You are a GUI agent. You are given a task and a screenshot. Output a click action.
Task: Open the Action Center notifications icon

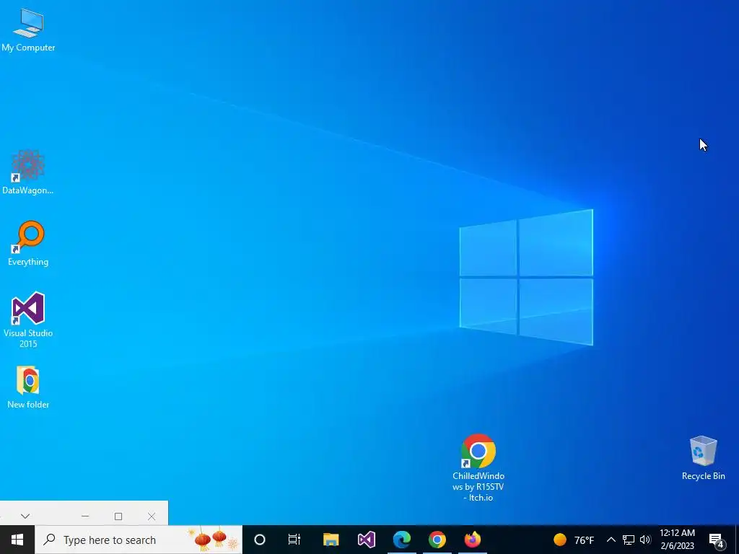point(717,540)
